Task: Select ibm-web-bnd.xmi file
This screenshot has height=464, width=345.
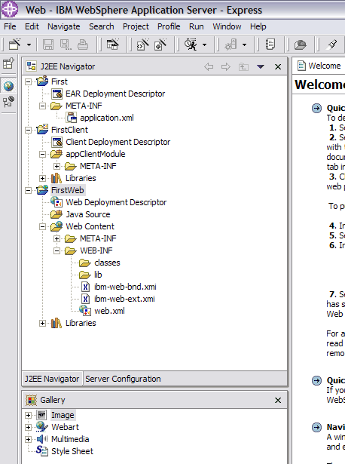Action: [125, 287]
